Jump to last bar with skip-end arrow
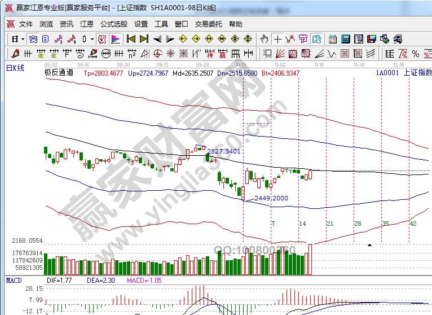This screenshot has height=315, width=432. coord(144,39)
